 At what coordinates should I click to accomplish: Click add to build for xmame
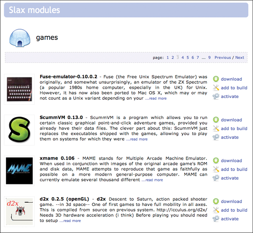[x=234, y=169]
